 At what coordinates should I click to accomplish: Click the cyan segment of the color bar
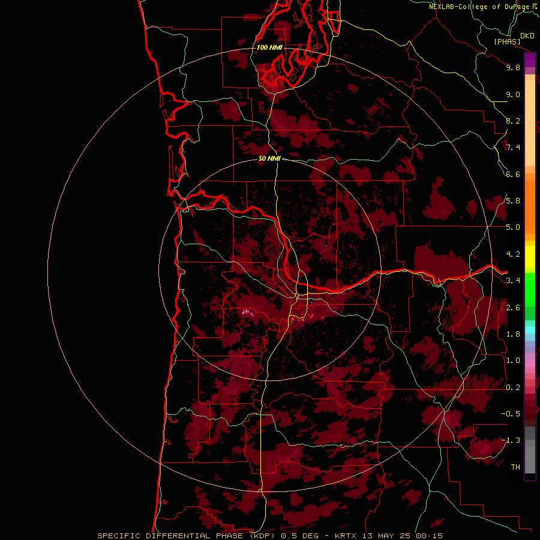click(530, 329)
